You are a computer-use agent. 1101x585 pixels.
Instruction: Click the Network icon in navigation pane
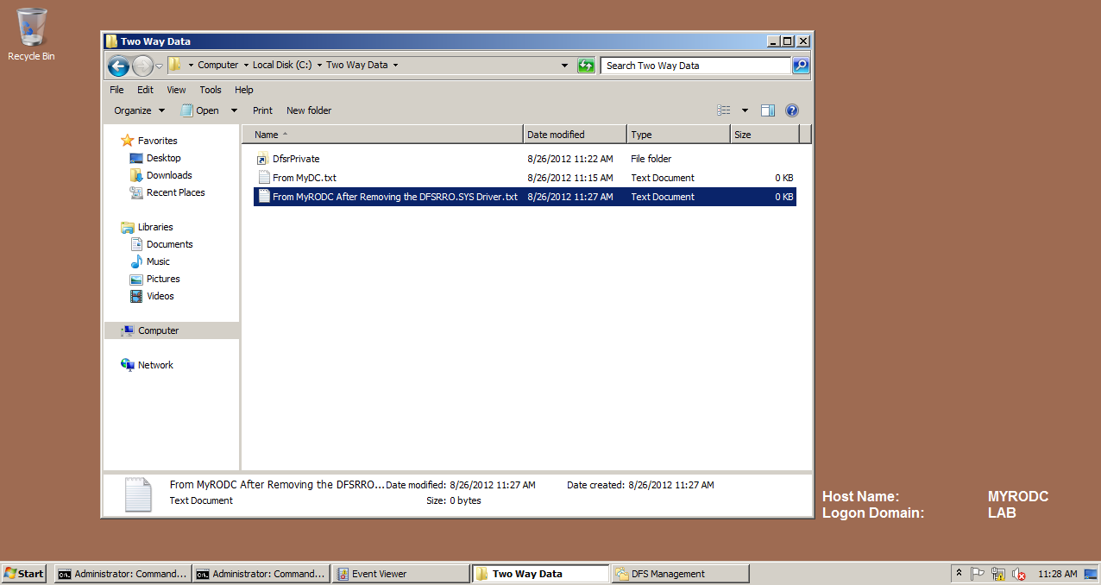(x=128, y=365)
